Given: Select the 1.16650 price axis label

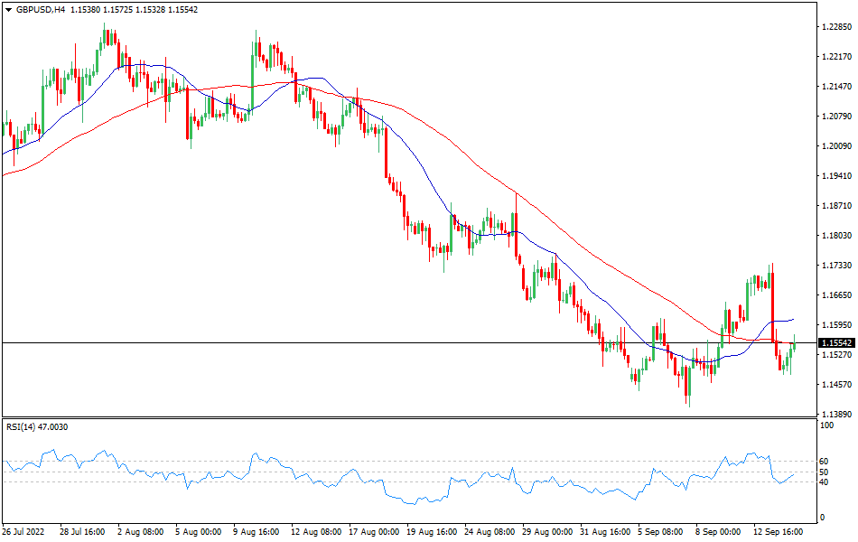Looking at the screenshot, I should click(836, 295).
